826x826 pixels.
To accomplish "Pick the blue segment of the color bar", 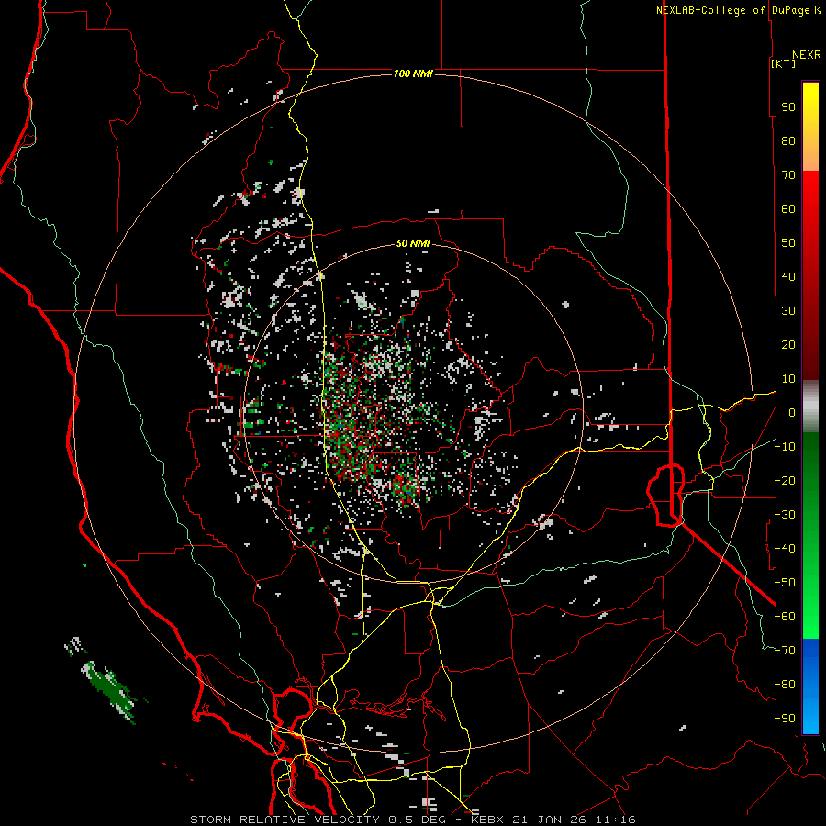I will pyautogui.click(x=810, y=686).
